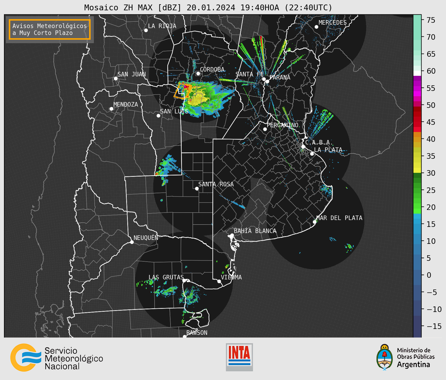Click the PARANÁ city marker dot
The width and height of the screenshot is (446, 380).
[267, 81]
